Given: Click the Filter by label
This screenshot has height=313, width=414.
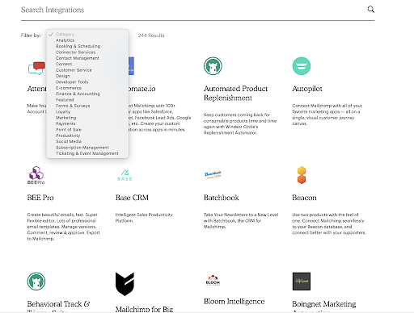Looking at the screenshot, I should pos(31,35).
